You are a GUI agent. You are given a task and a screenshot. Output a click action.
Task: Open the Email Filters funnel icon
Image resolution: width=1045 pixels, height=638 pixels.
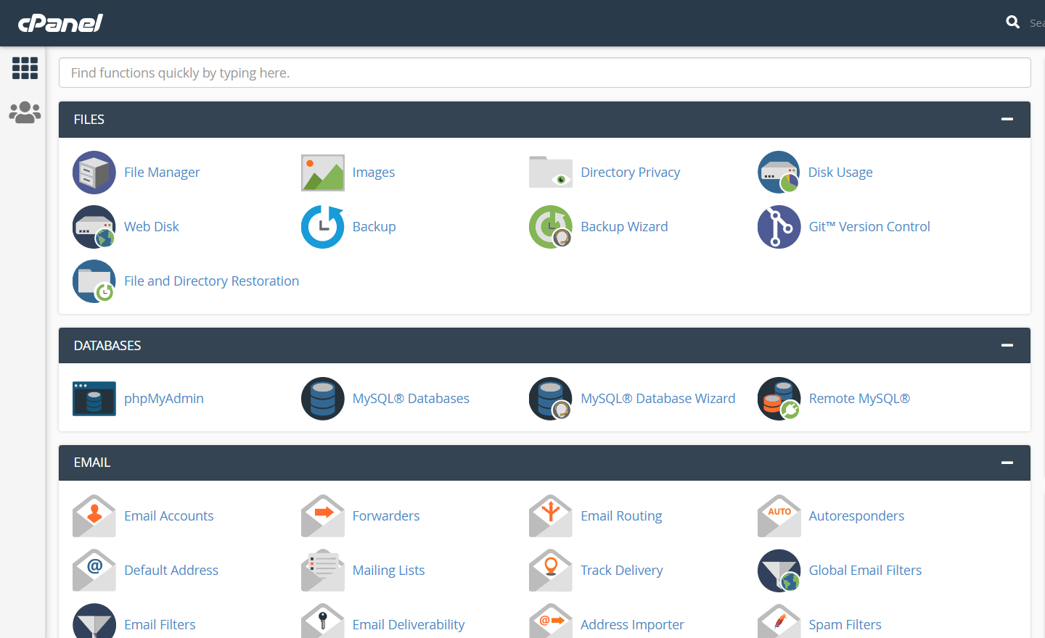click(94, 621)
